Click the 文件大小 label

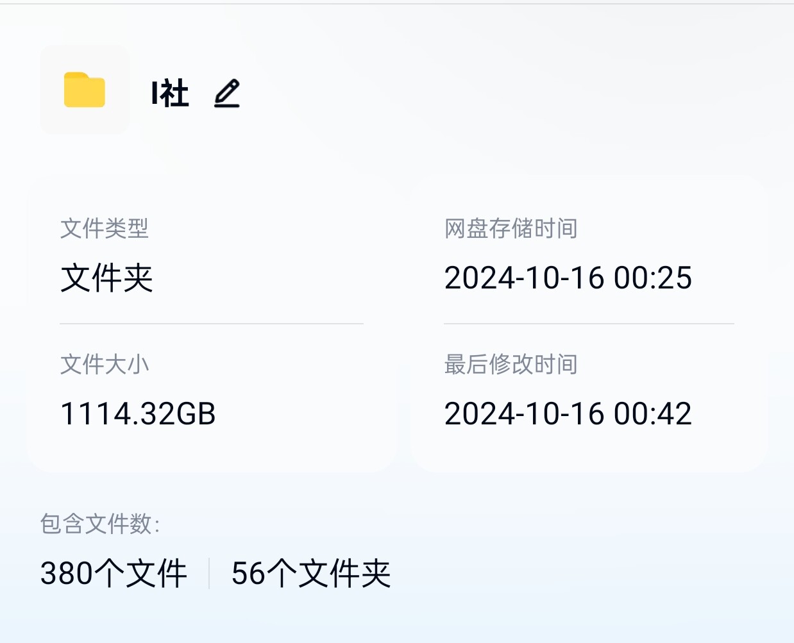[105, 364]
